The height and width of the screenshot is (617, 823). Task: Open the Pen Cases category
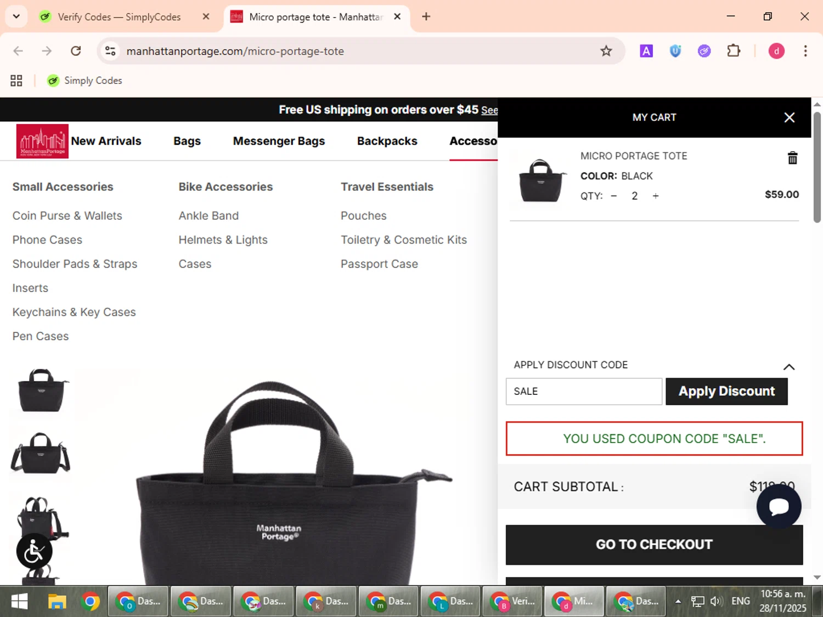[41, 336]
